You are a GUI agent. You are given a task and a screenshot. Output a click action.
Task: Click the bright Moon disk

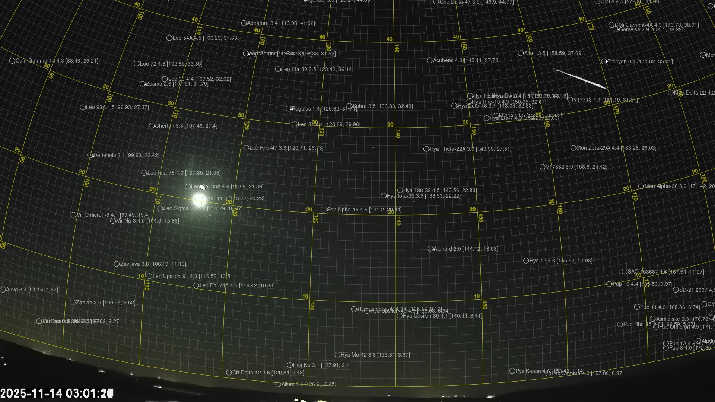(200, 199)
